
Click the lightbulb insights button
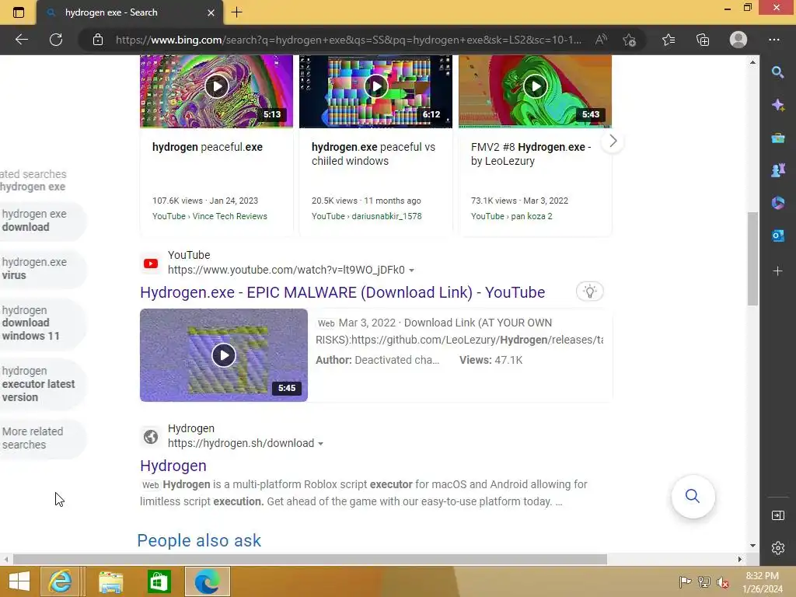click(589, 292)
